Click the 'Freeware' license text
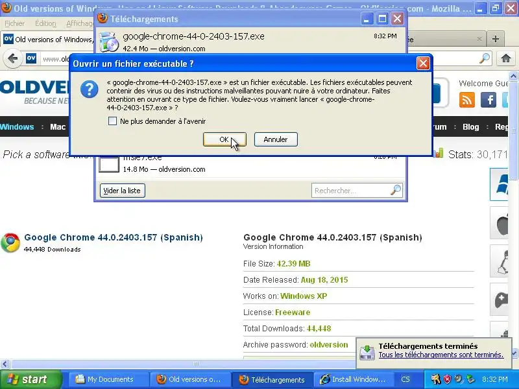Image resolution: width=519 pixels, height=389 pixels. click(293, 312)
